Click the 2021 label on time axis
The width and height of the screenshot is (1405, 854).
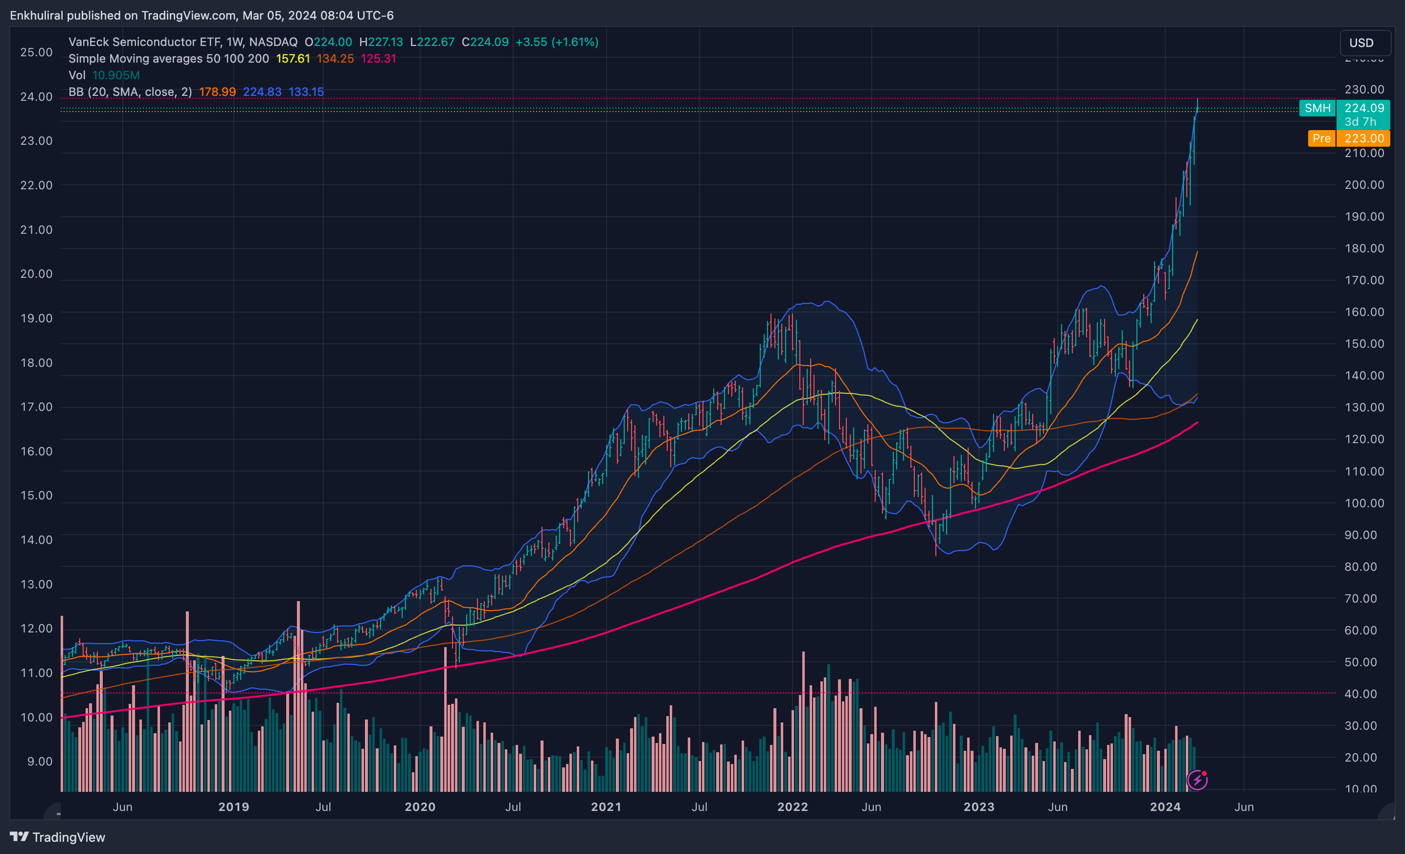(606, 807)
